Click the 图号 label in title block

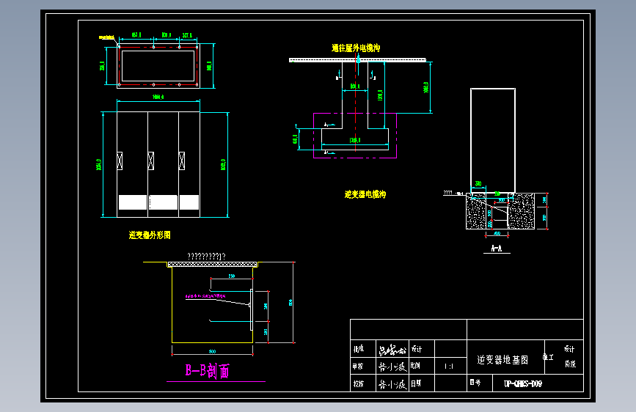click(x=475, y=383)
